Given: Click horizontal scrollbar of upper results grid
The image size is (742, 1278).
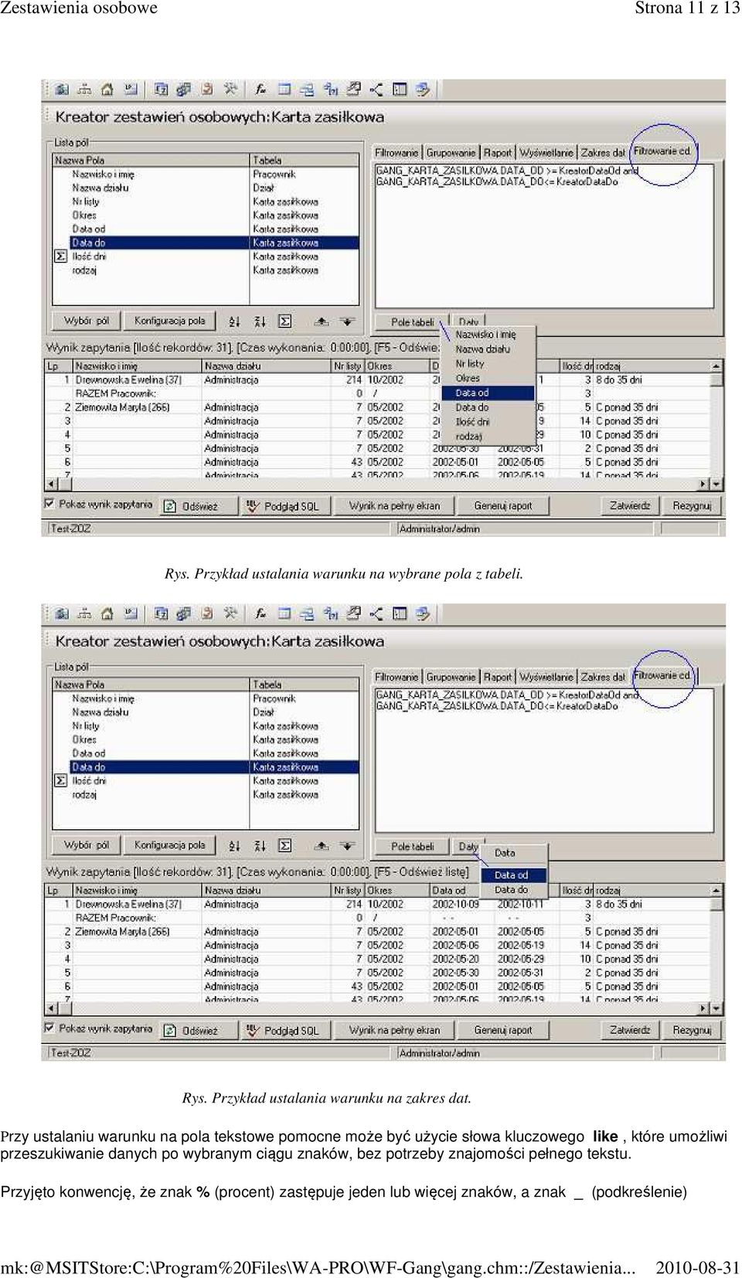Looking at the screenshot, I should [378, 484].
